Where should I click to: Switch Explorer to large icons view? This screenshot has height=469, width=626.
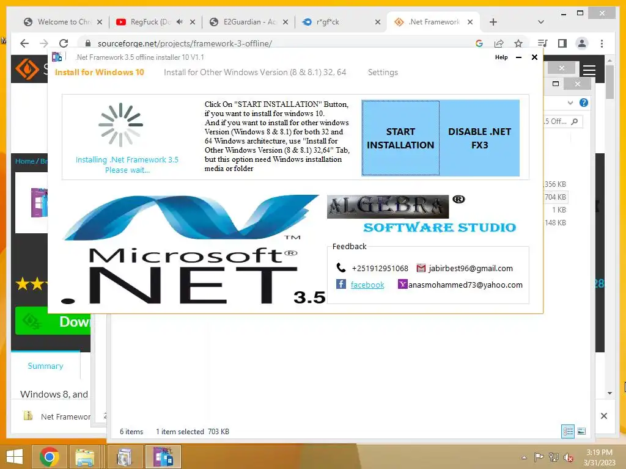582,431
